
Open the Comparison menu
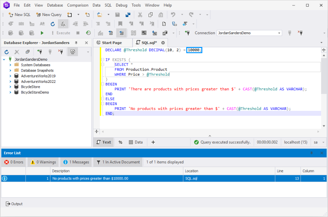point(78,5)
